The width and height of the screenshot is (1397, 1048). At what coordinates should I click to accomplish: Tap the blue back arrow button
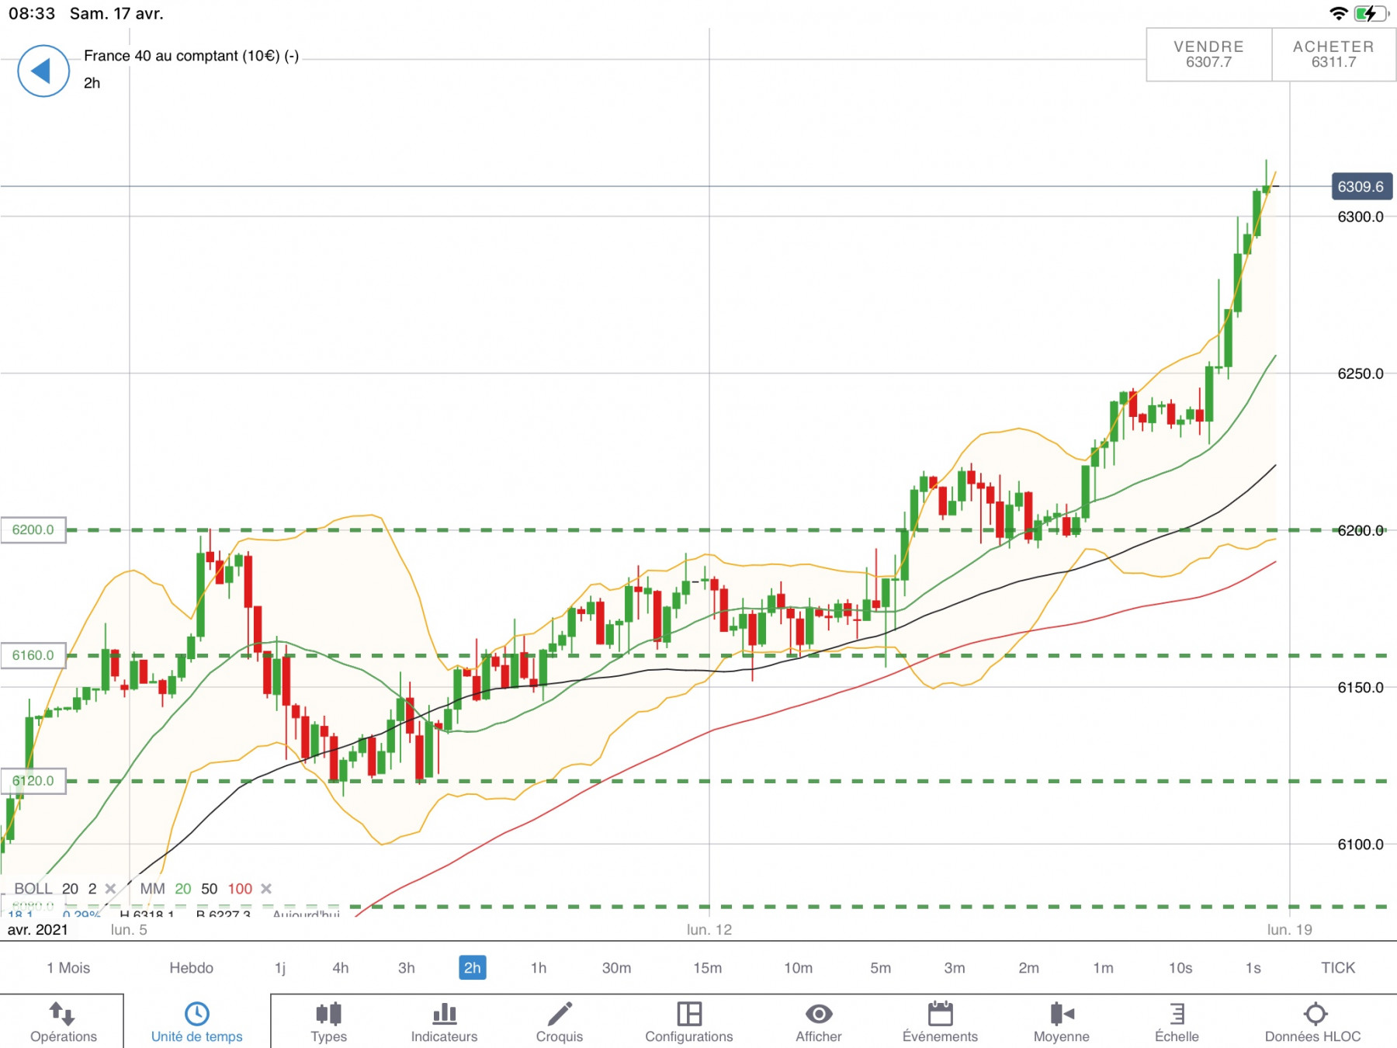[43, 71]
